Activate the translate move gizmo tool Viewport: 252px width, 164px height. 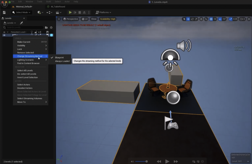pyautogui.click(x=188, y=19)
